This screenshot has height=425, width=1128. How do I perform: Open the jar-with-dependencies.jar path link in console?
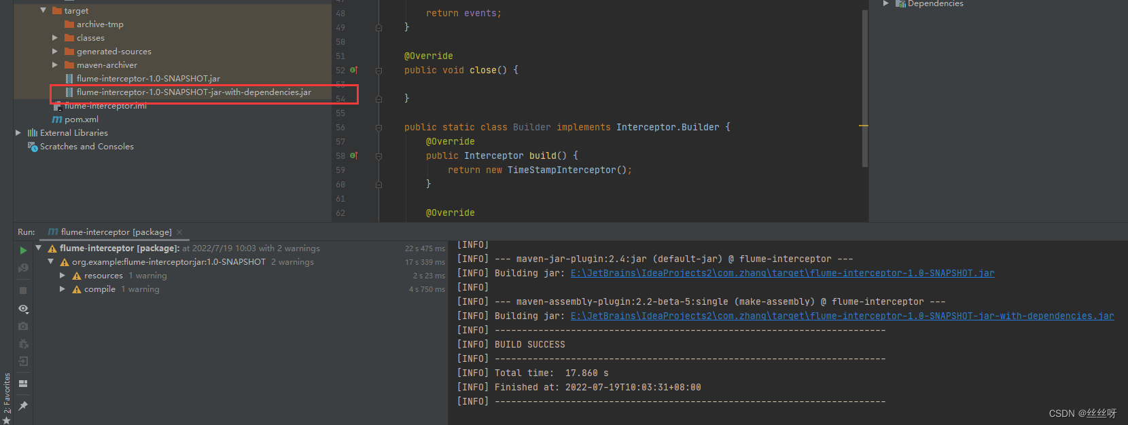(x=841, y=316)
